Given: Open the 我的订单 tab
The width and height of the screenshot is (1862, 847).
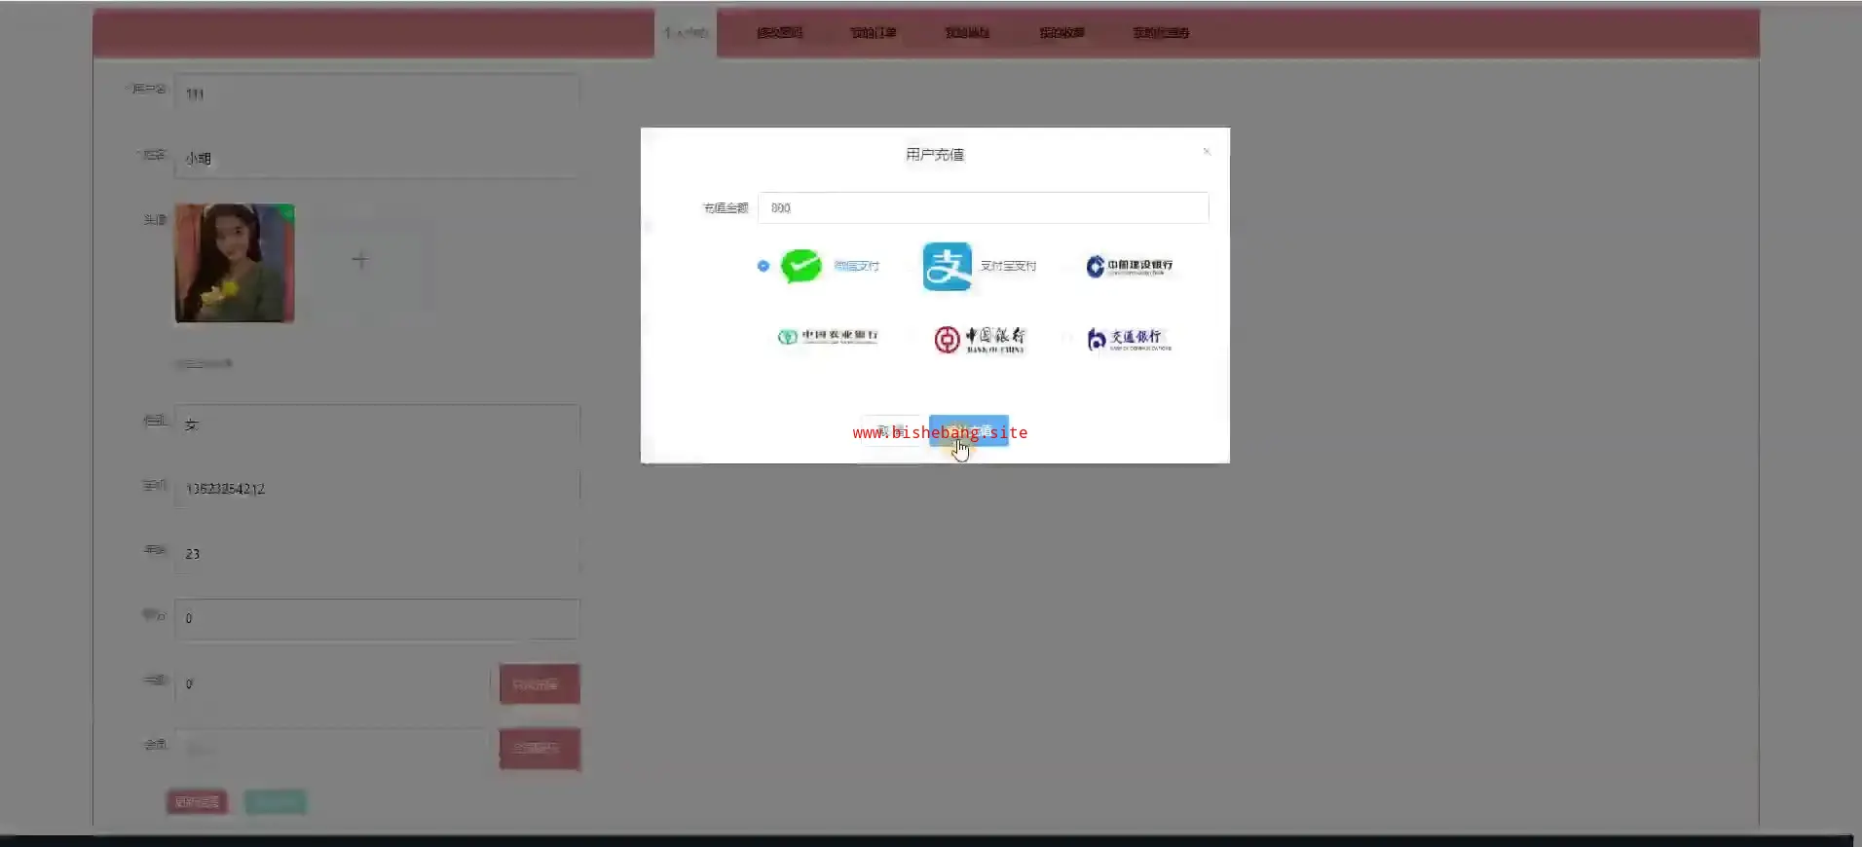Looking at the screenshot, I should [874, 33].
